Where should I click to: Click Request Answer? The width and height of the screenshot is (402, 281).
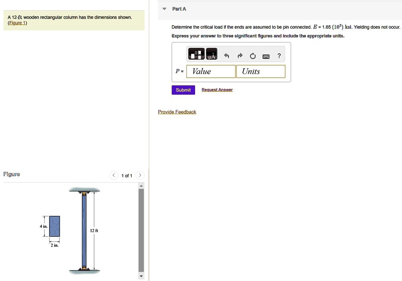217,90
